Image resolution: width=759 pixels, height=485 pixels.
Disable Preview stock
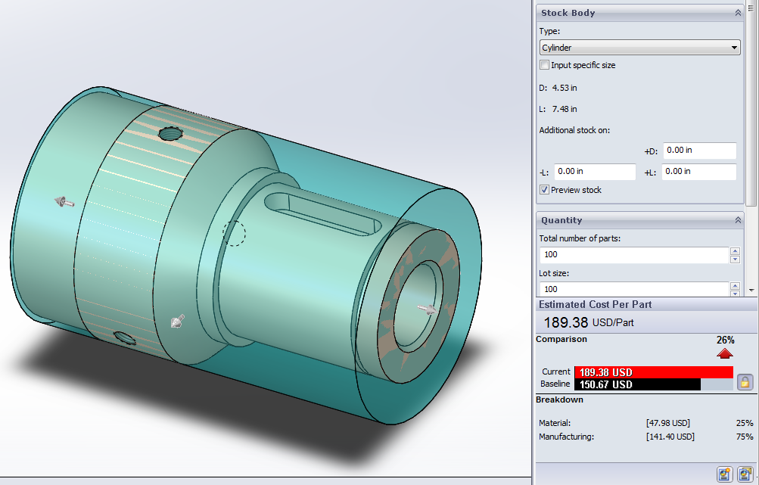pos(543,189)
